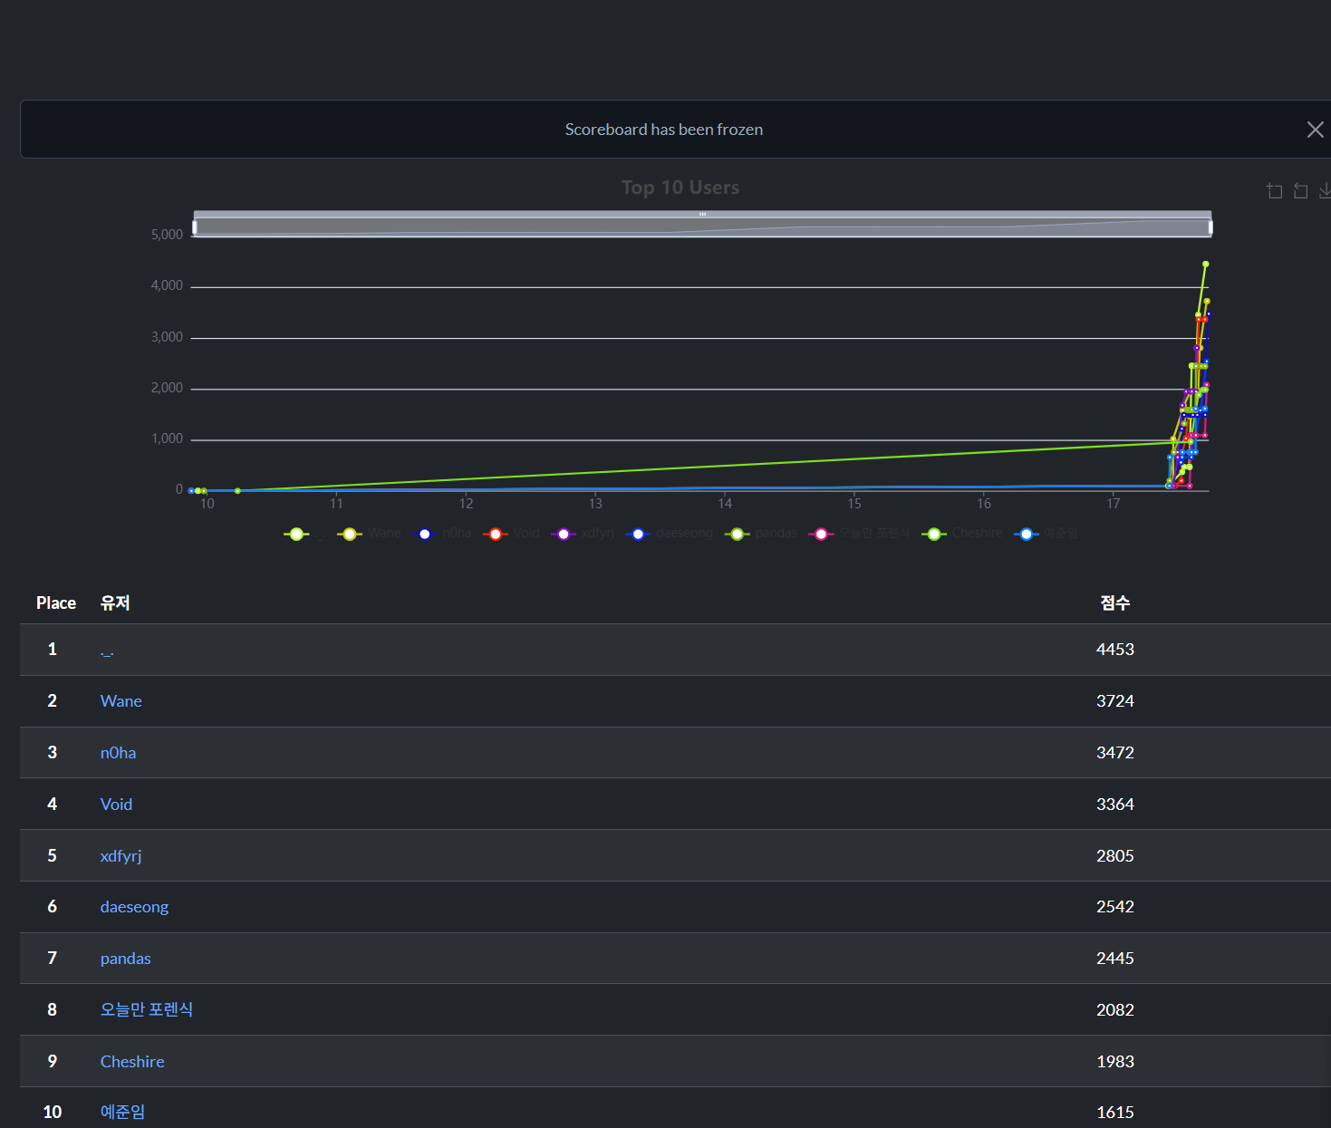Open pandas' profile link in table
The height and width of the screenshot is (1128, 1331).
[x=125, y=959]
